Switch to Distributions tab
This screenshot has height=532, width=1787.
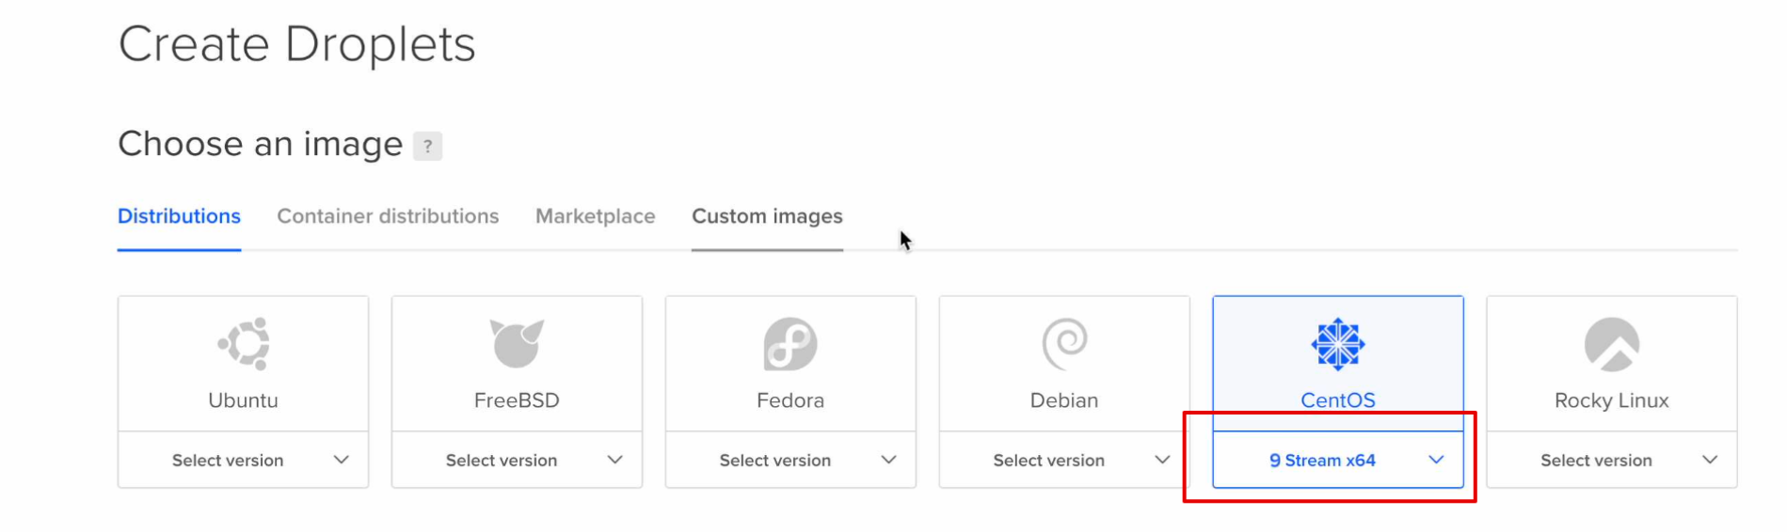click(179, 216)
